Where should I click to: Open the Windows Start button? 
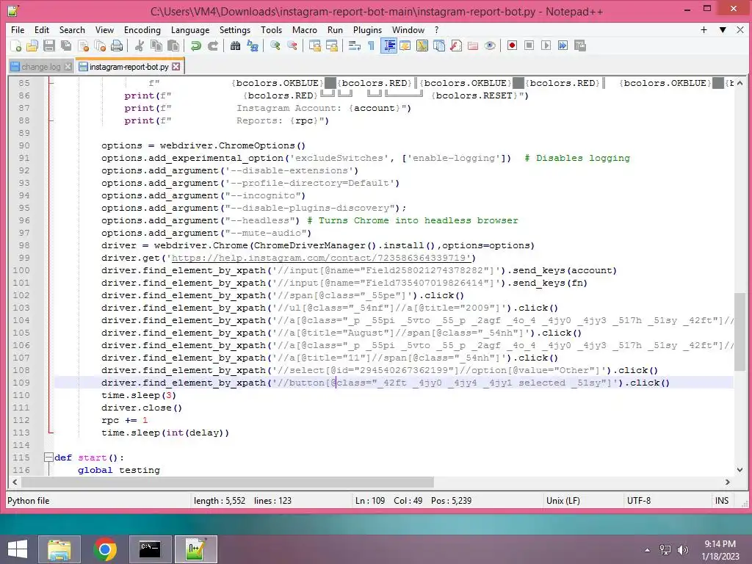[18, 549]
